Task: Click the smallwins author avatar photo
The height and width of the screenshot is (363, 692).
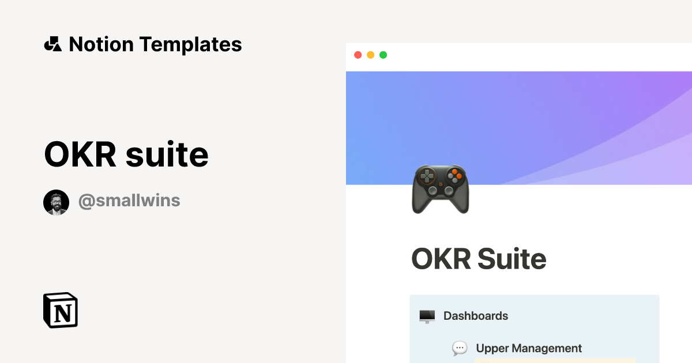Action: click(x=57, y=202)
